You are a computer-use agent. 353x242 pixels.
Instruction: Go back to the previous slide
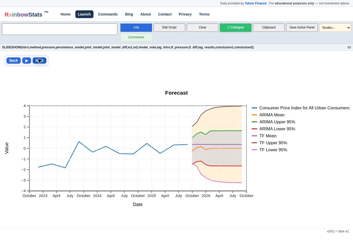tap(13, 61)
